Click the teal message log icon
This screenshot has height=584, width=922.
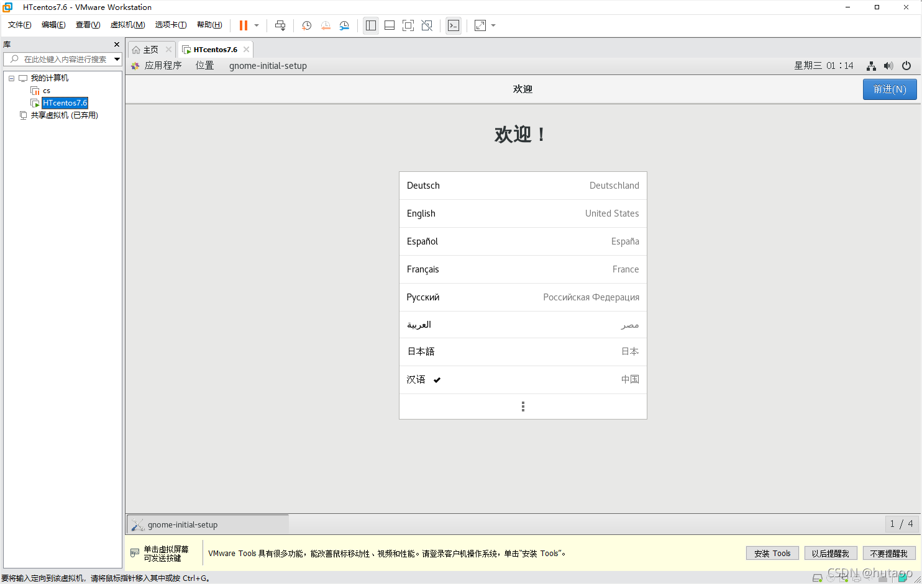[903, 578]
